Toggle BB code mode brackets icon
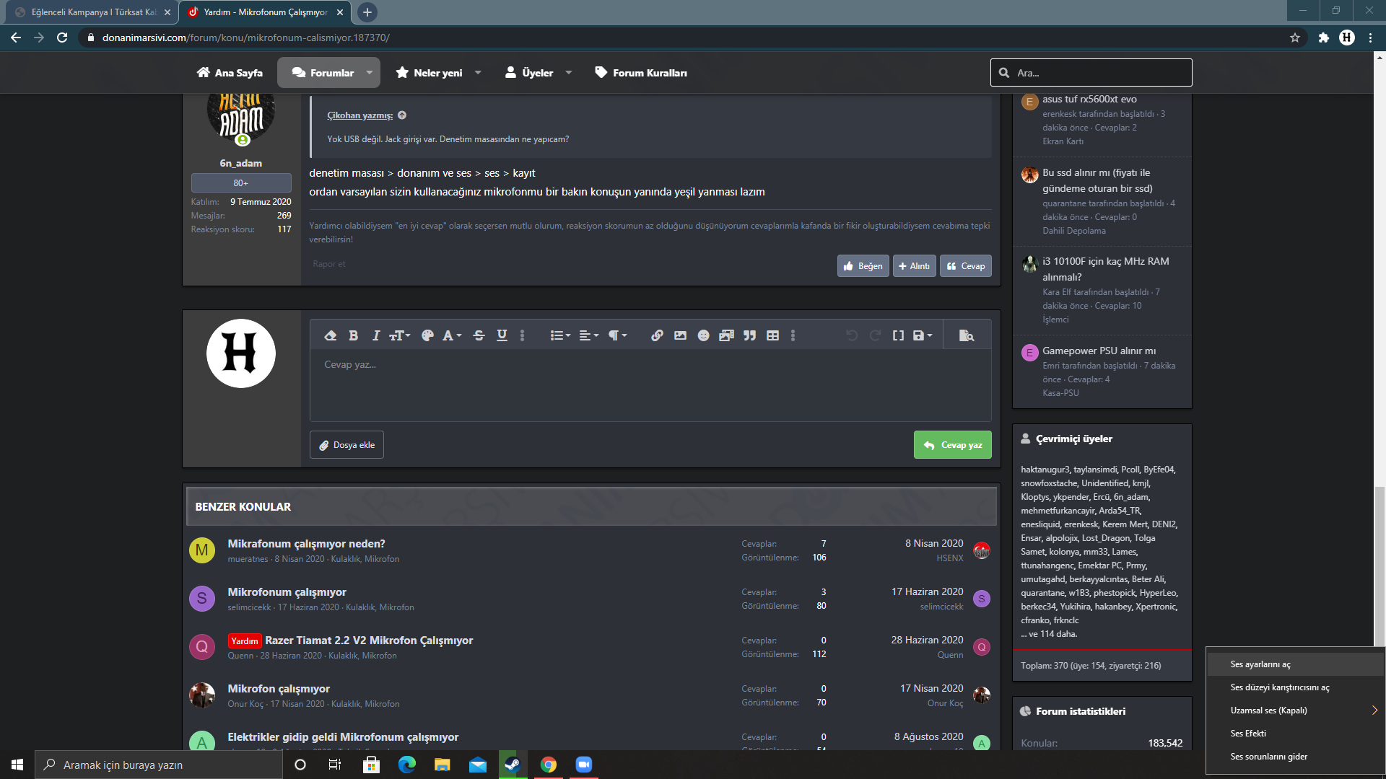Viewport: 1386px width, 779px height. pyautogui.click(x=898, y=335)
